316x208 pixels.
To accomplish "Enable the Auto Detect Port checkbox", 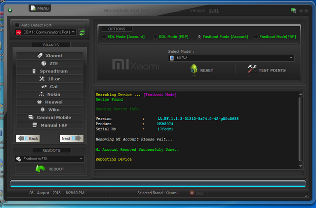I will pos(17,25).
